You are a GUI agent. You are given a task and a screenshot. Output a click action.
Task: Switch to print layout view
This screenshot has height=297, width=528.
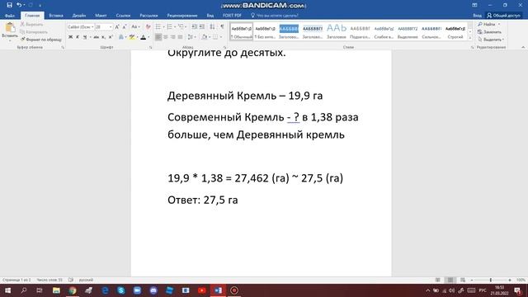point(450,280)
